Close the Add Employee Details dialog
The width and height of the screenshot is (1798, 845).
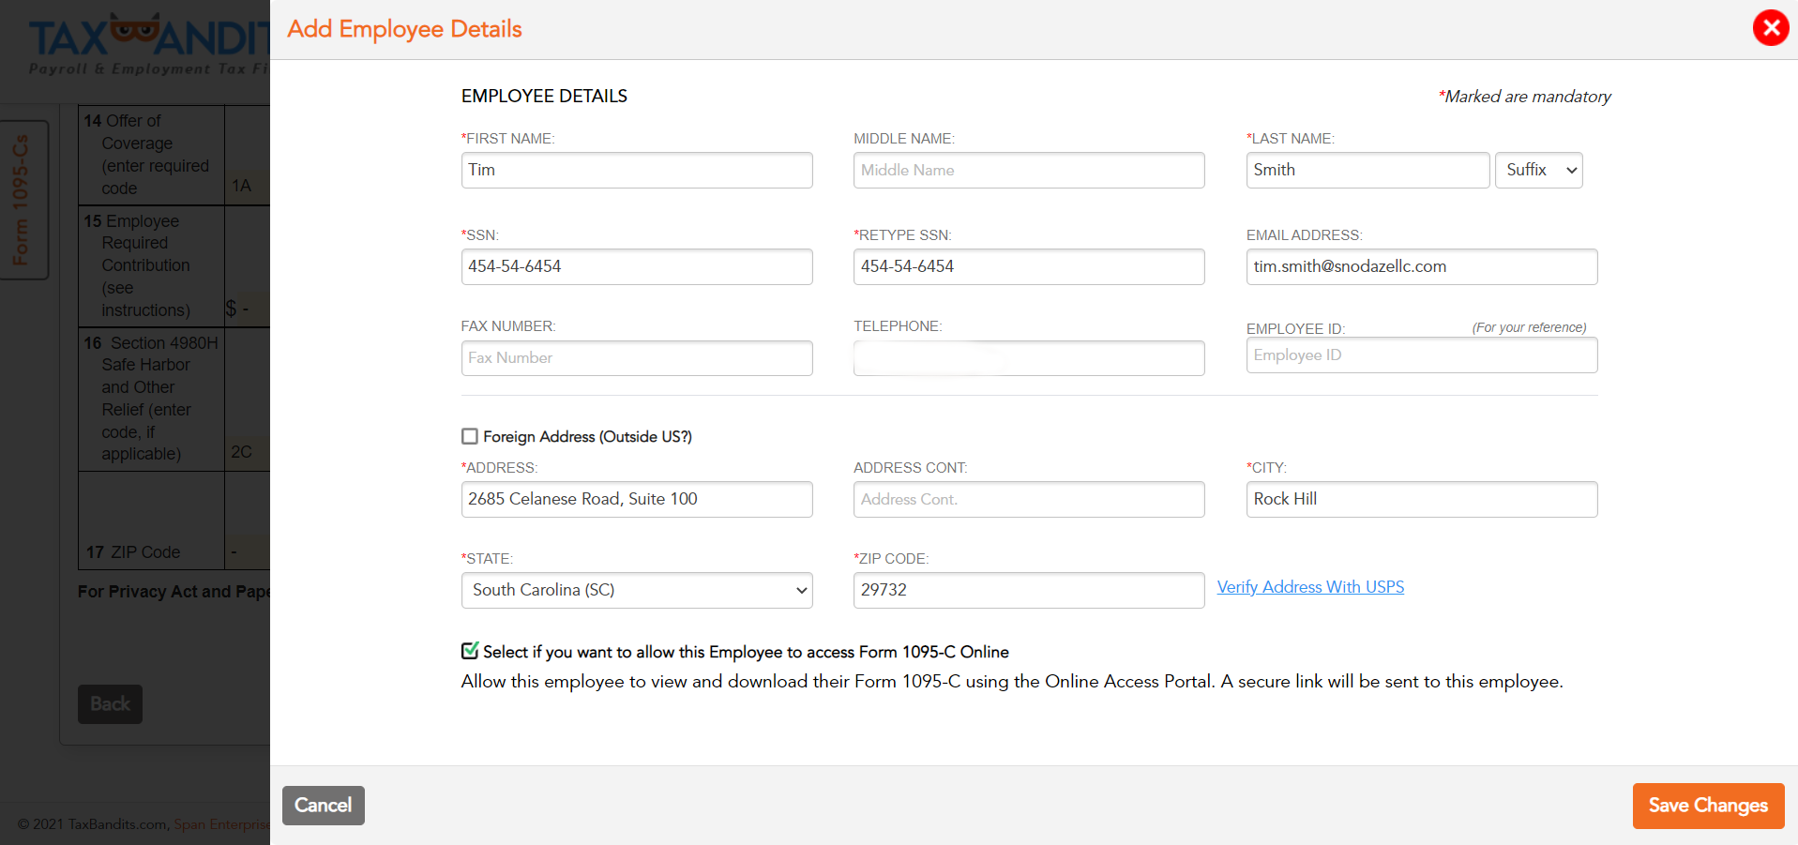pos(1769,27)
